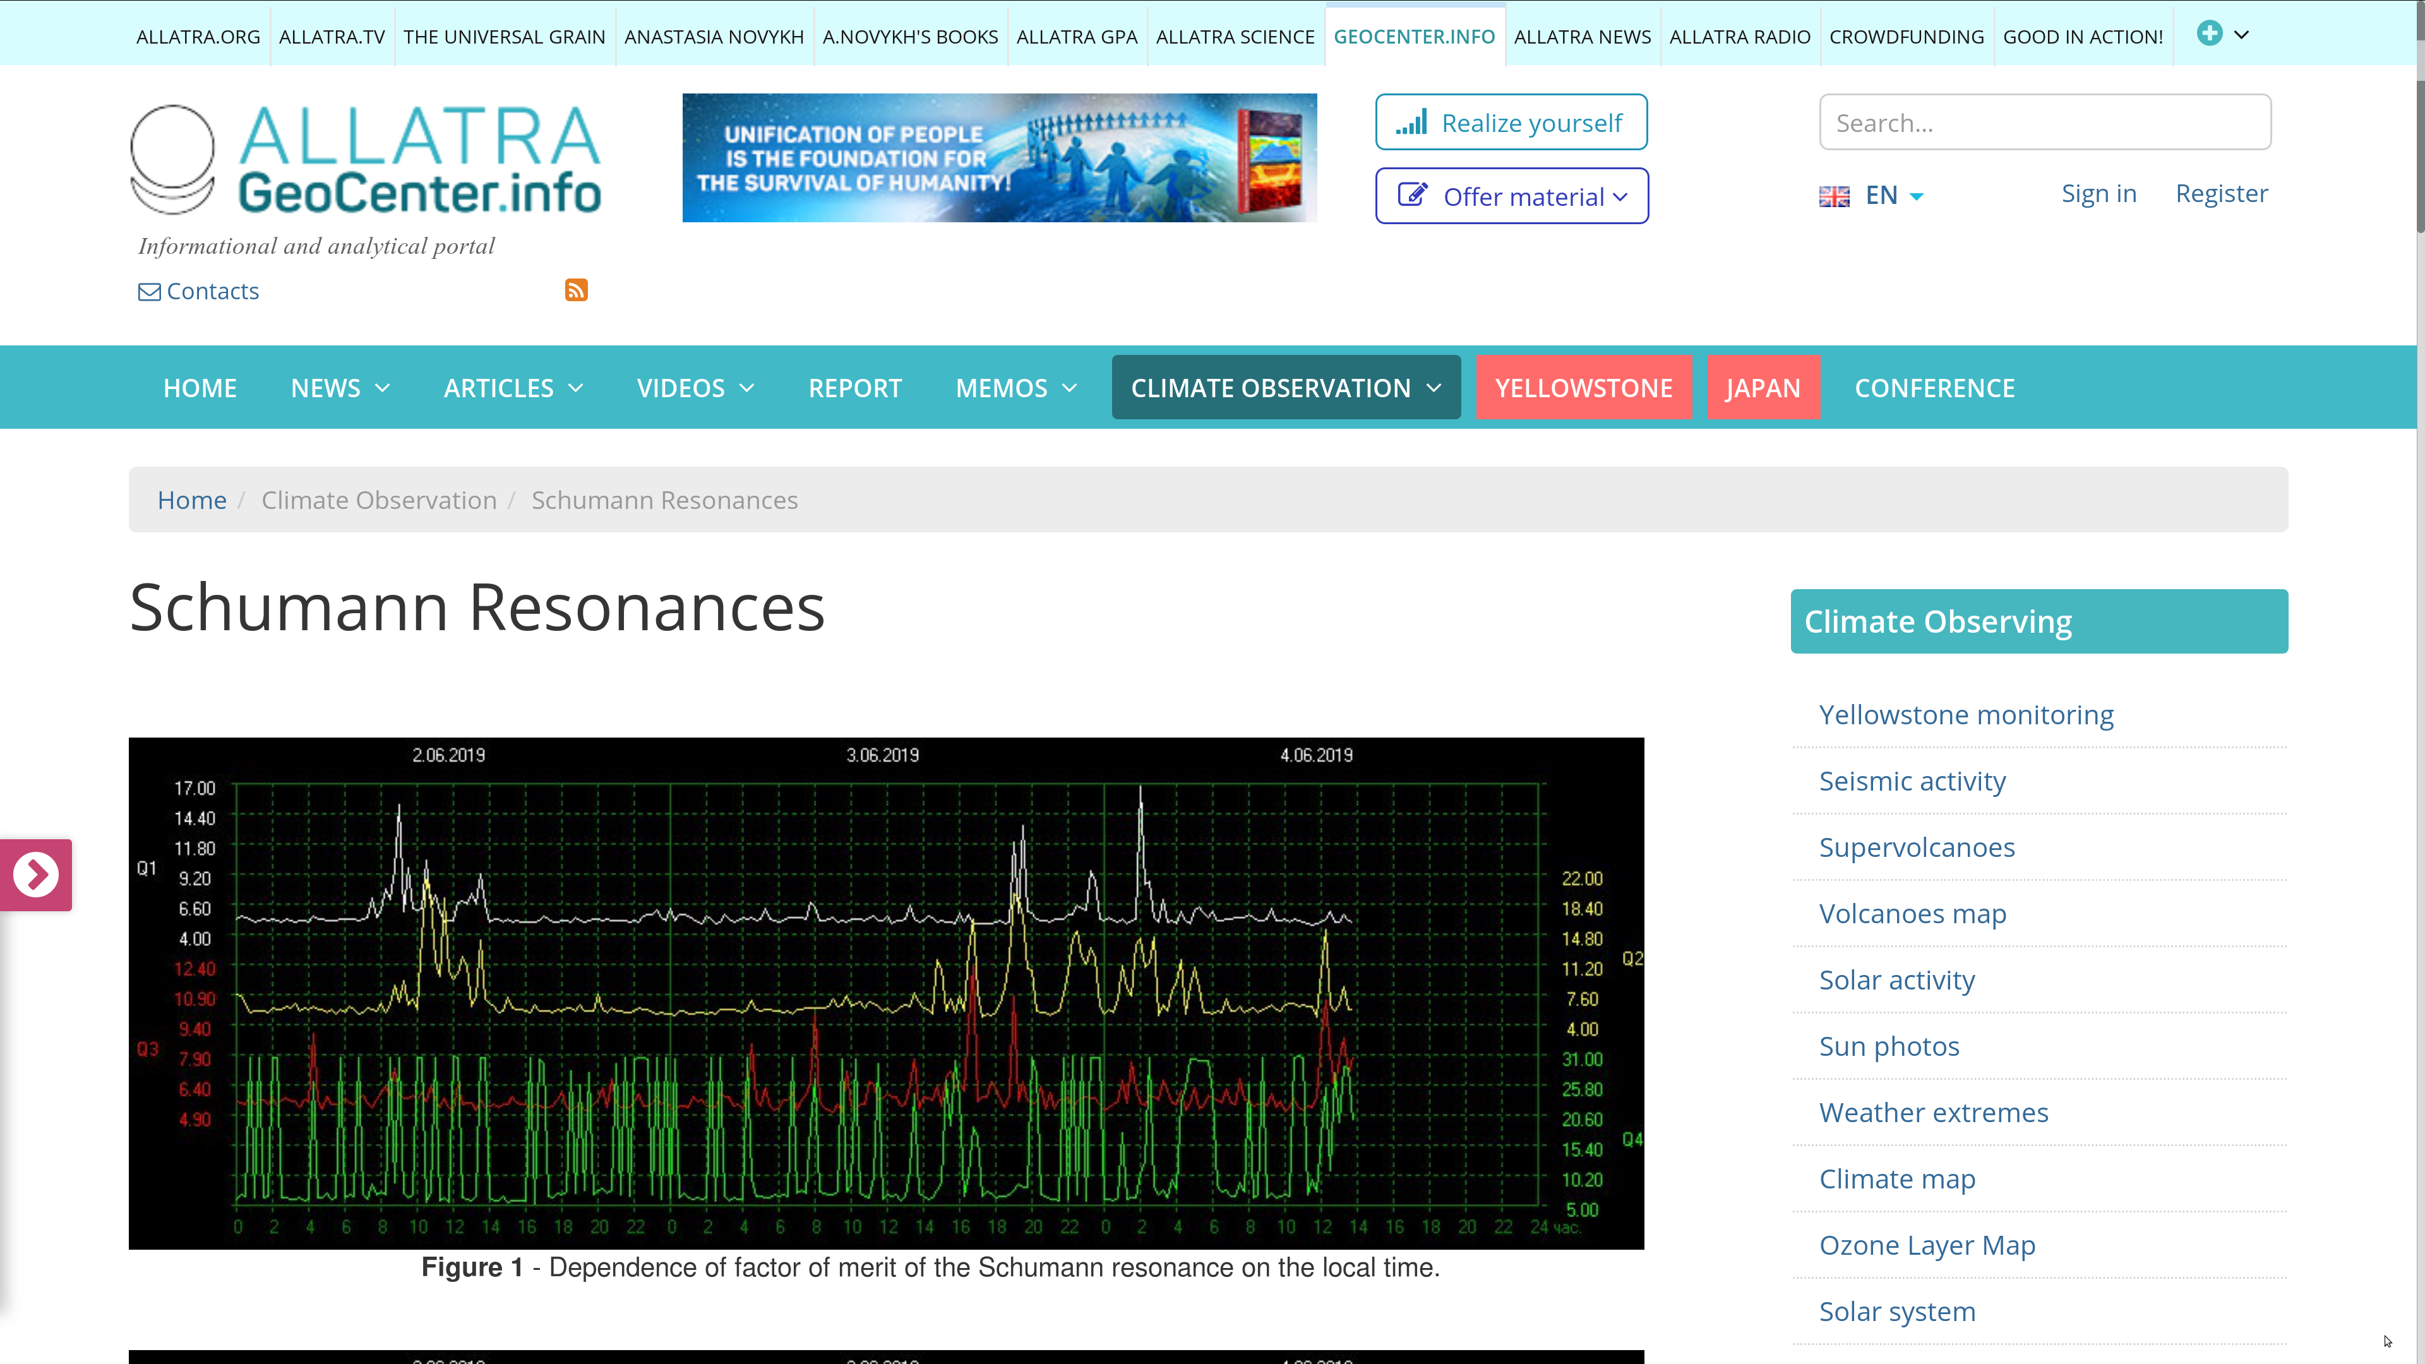Screen dimensions: 2425x1364
Task: Click Schumann Resonances breadcrumb text
Action: [x=664, y=500]
